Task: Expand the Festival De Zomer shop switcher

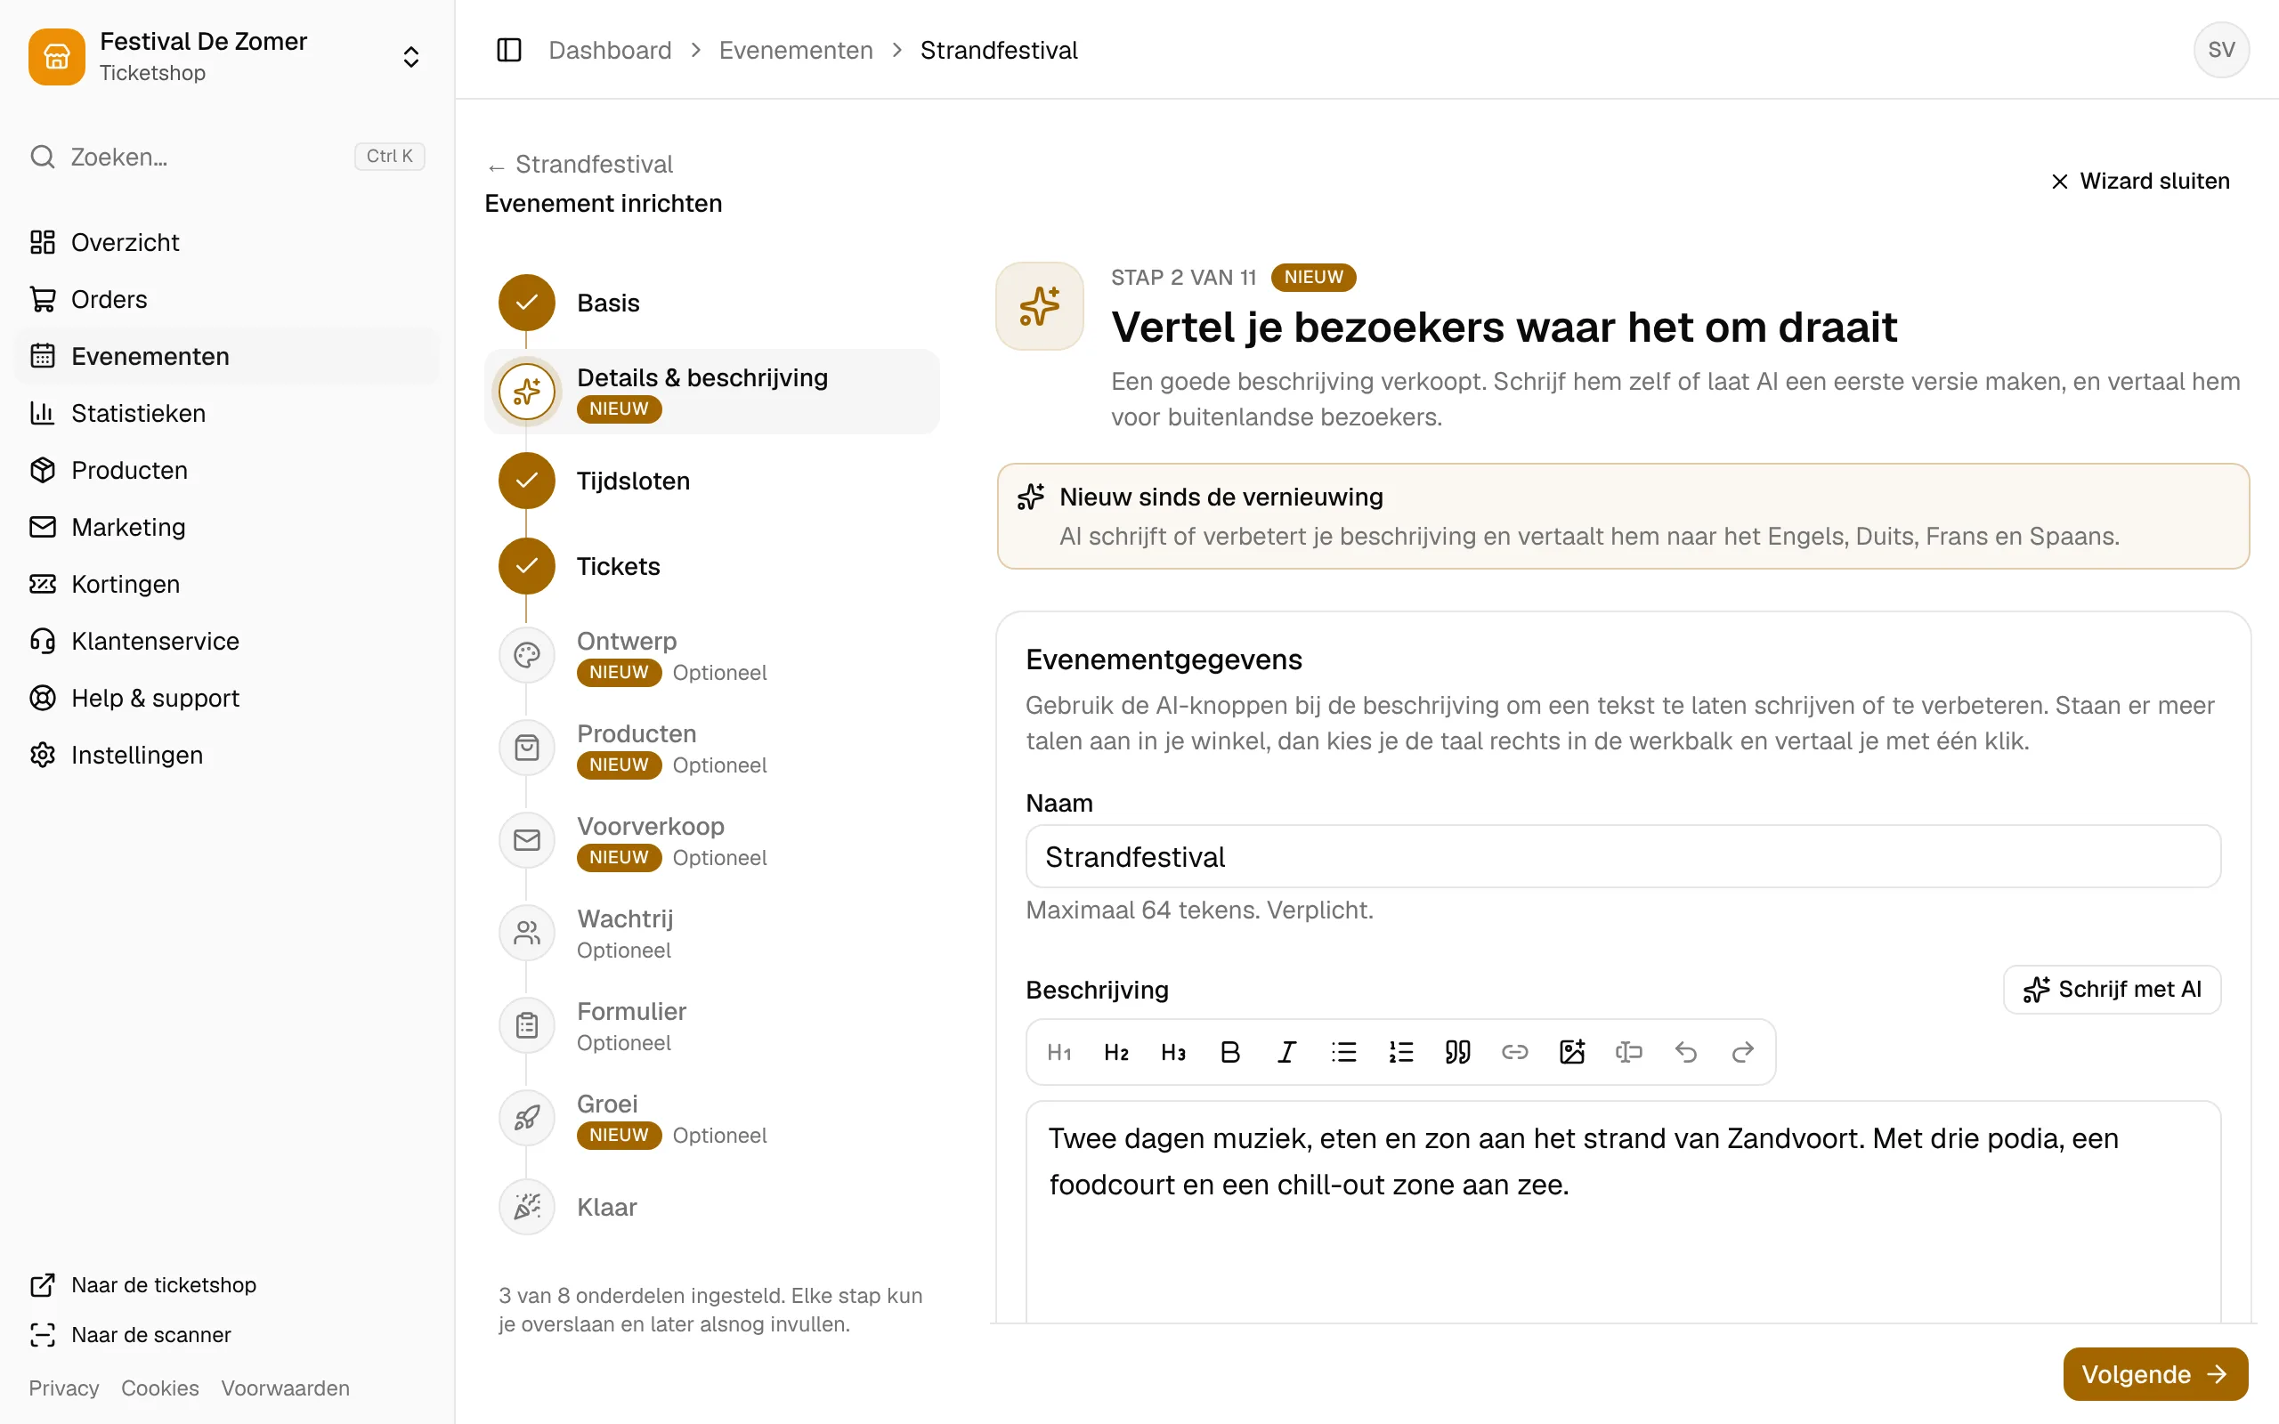Action: pyautogui.click(x=226, y=56)
